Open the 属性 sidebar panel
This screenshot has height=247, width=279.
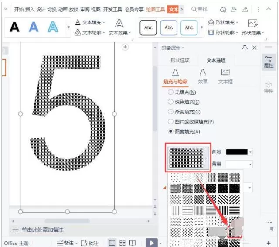coord(269,62)
